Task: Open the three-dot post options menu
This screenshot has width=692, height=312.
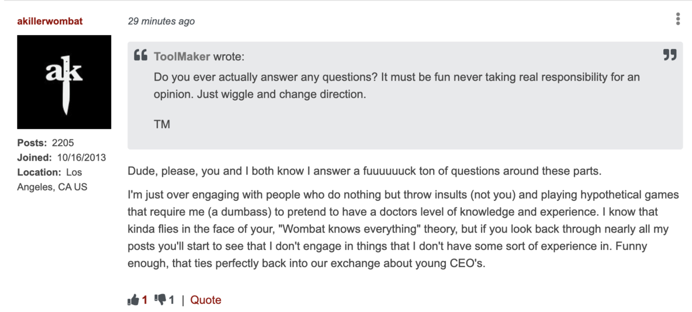Action: pos(678,20)
